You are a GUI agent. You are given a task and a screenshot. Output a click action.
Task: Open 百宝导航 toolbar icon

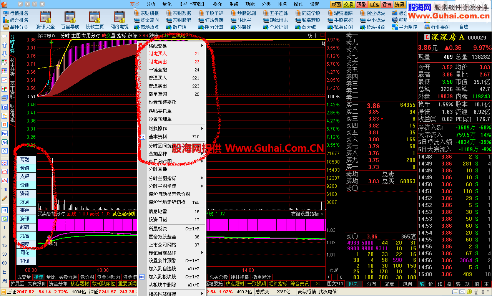tap(70, 20)
